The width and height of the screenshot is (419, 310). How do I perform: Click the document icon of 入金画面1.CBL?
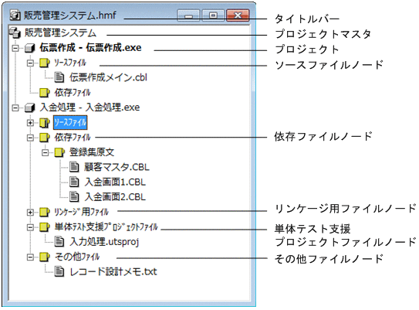(74, 182)
